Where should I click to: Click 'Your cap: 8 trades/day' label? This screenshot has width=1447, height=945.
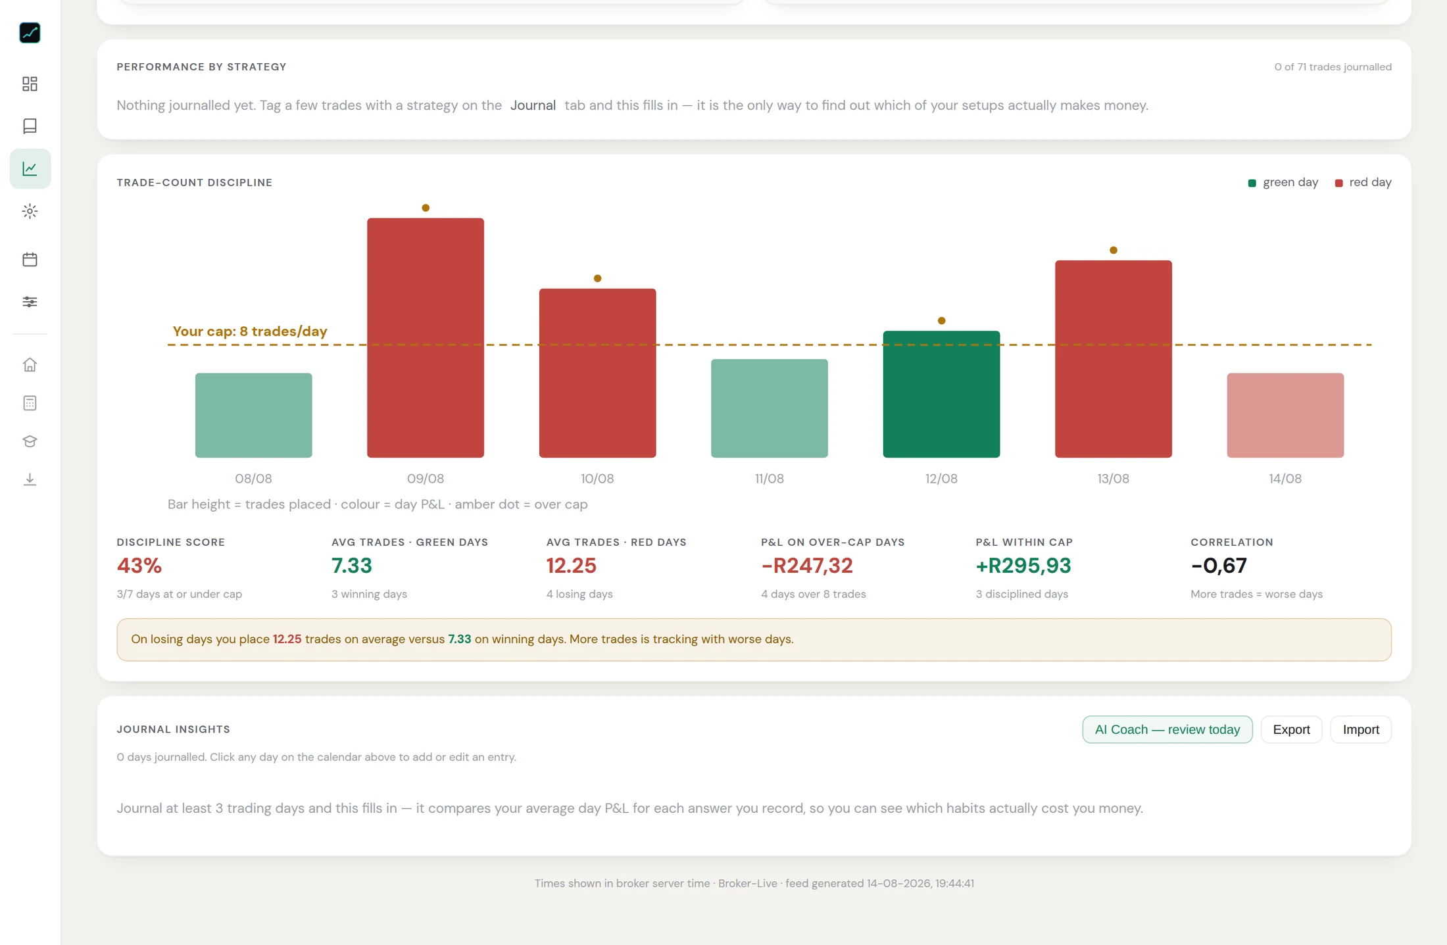point(249,331)
